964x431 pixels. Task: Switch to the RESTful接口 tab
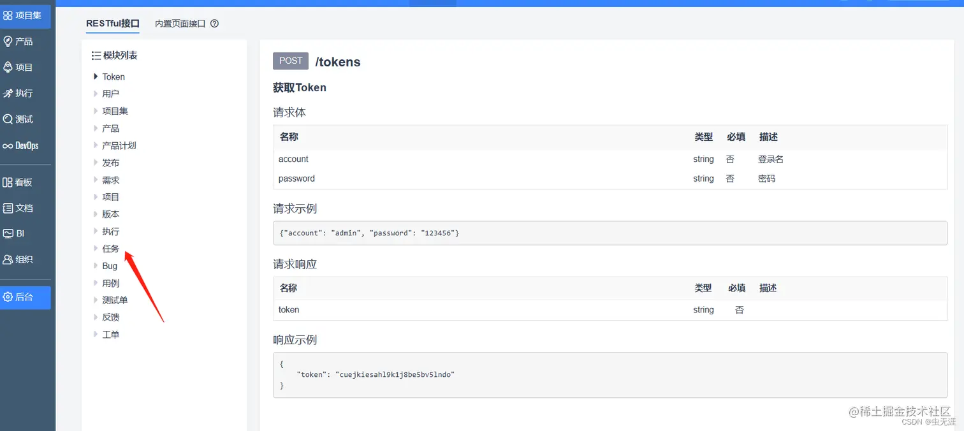point(113,24)
